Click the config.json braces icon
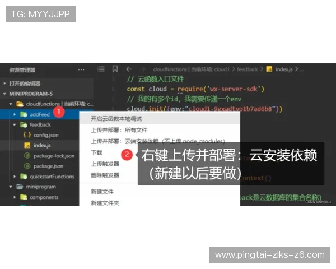 pyautogui.click(x=27, y=135)
